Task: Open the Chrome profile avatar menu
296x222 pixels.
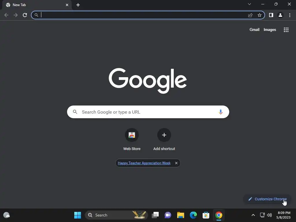Action: point(280,15)
